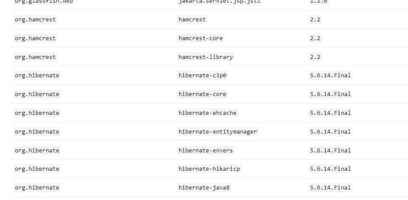Select org.hibernate group in hibernate-c3p0 row
The image size is (408, 200).
(37, 76)
